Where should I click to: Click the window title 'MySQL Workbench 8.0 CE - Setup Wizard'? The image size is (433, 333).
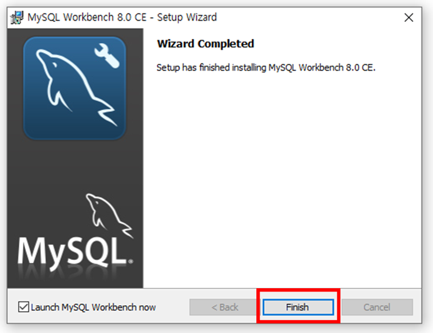[x=122, y=18]
